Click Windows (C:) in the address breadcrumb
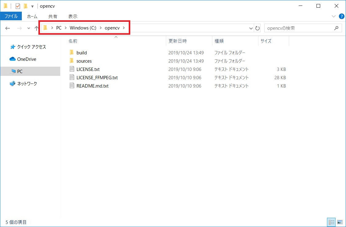The height and width of the screenshot is (227, 346). (83, 28)
